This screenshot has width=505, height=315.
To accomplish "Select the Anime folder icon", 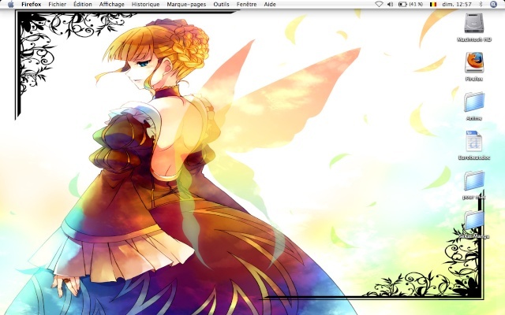I will click(474, 102).
